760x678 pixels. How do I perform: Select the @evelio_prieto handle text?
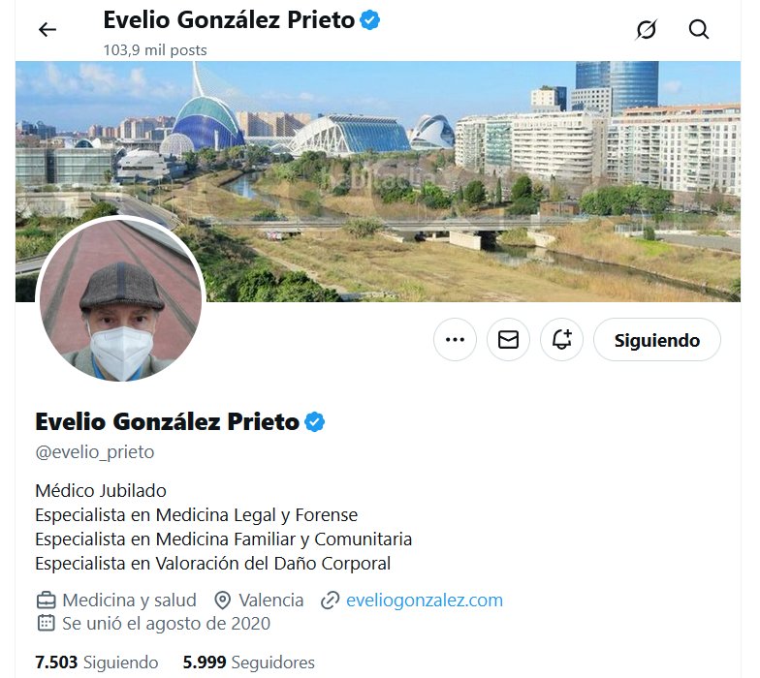[x=95, y=451]
